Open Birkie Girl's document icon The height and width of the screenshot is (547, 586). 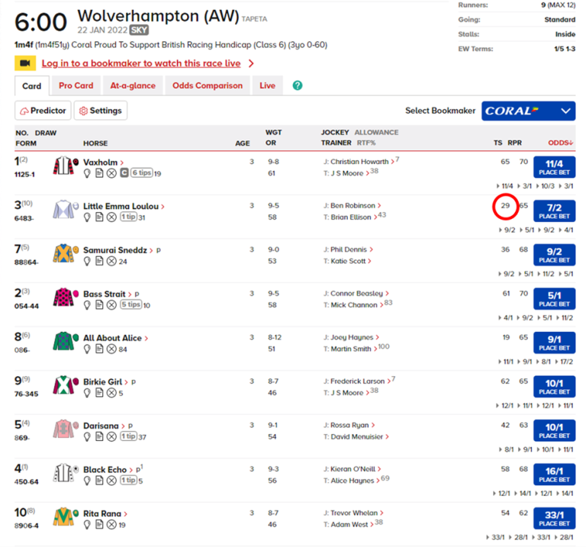(99, 393)
